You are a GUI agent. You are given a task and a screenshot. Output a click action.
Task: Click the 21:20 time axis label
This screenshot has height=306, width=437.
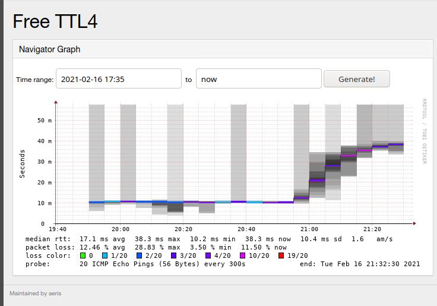[372, 229]
